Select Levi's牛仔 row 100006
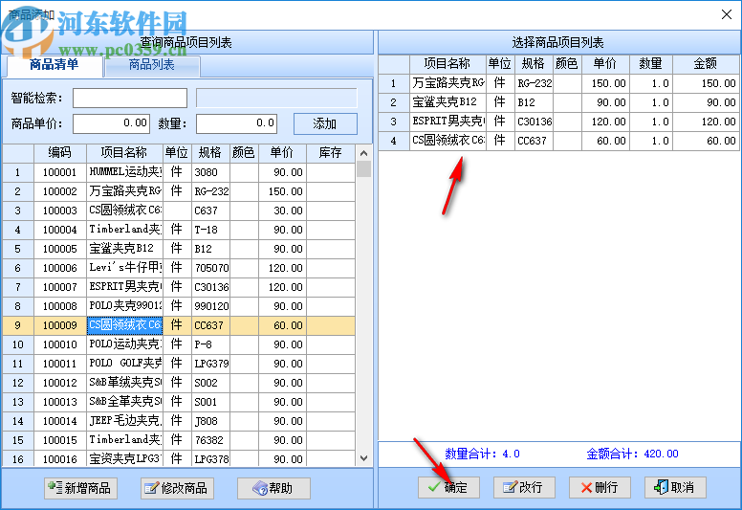The width and height of the screenshot is (742, 510). tap(179, 268)
